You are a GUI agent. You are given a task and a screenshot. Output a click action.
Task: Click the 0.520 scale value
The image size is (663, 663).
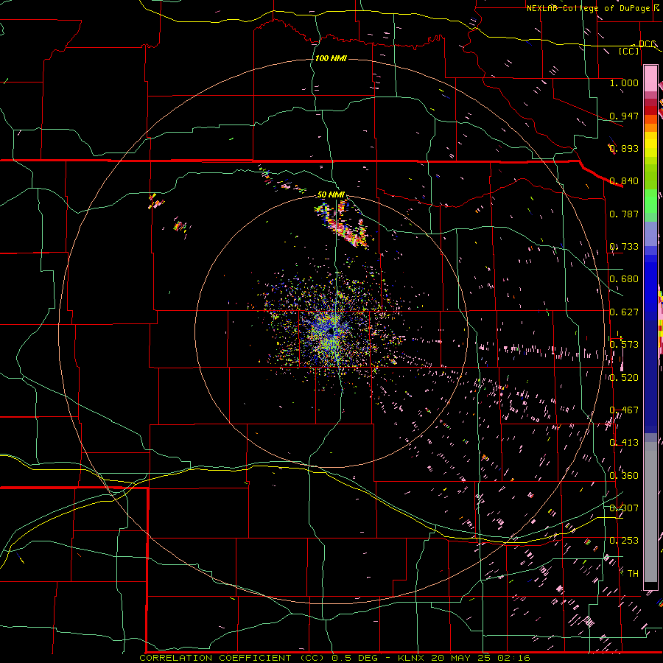(624, 378)
